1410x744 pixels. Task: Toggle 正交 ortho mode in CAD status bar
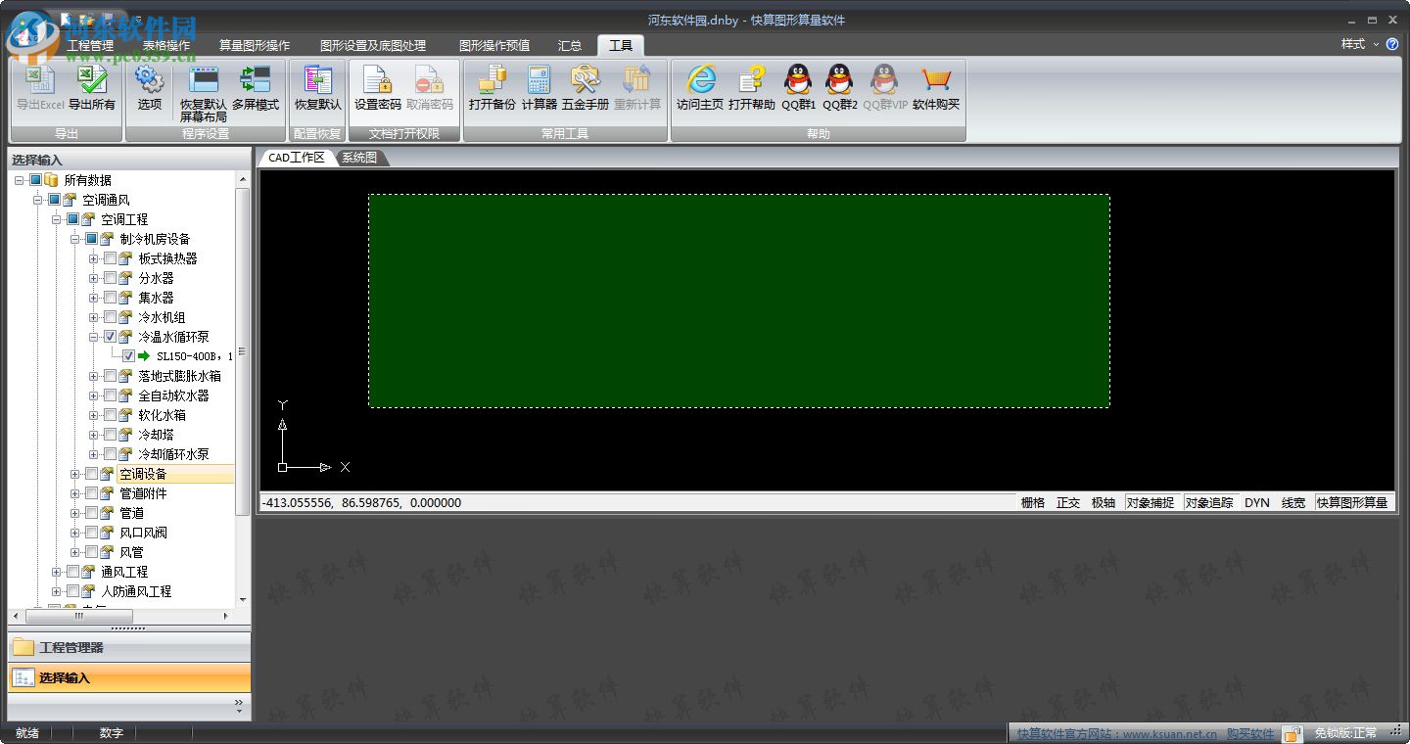1068,503
